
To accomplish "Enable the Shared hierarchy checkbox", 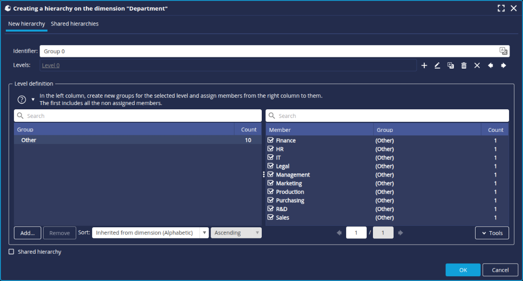I will pos(12,252).
